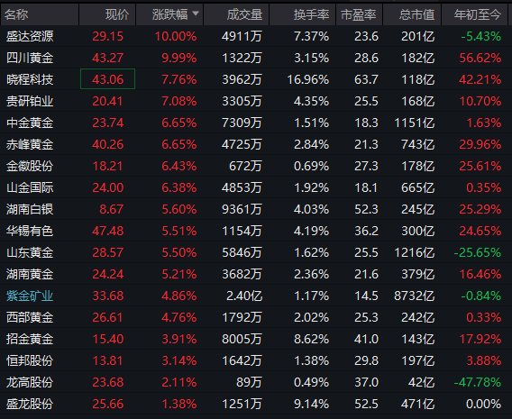Click the 1.38% change value
Viewport: 512px width, 419px height.
point(179,404)
